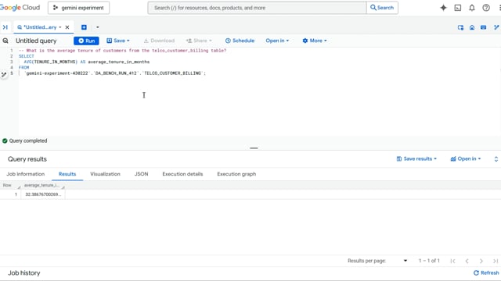Add a new query tab icon
The width and height of the screenshot is (501, 281).
pos(84,27)
